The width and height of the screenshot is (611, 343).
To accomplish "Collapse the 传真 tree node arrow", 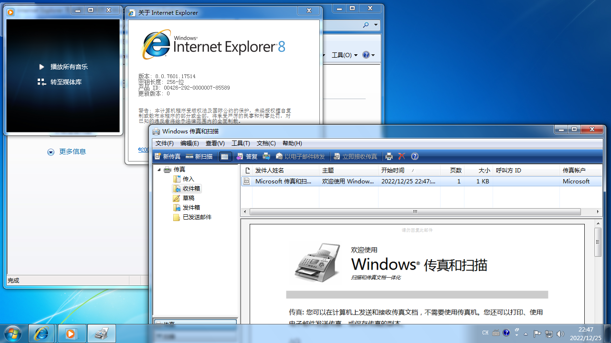I will (x=159, y=170).
